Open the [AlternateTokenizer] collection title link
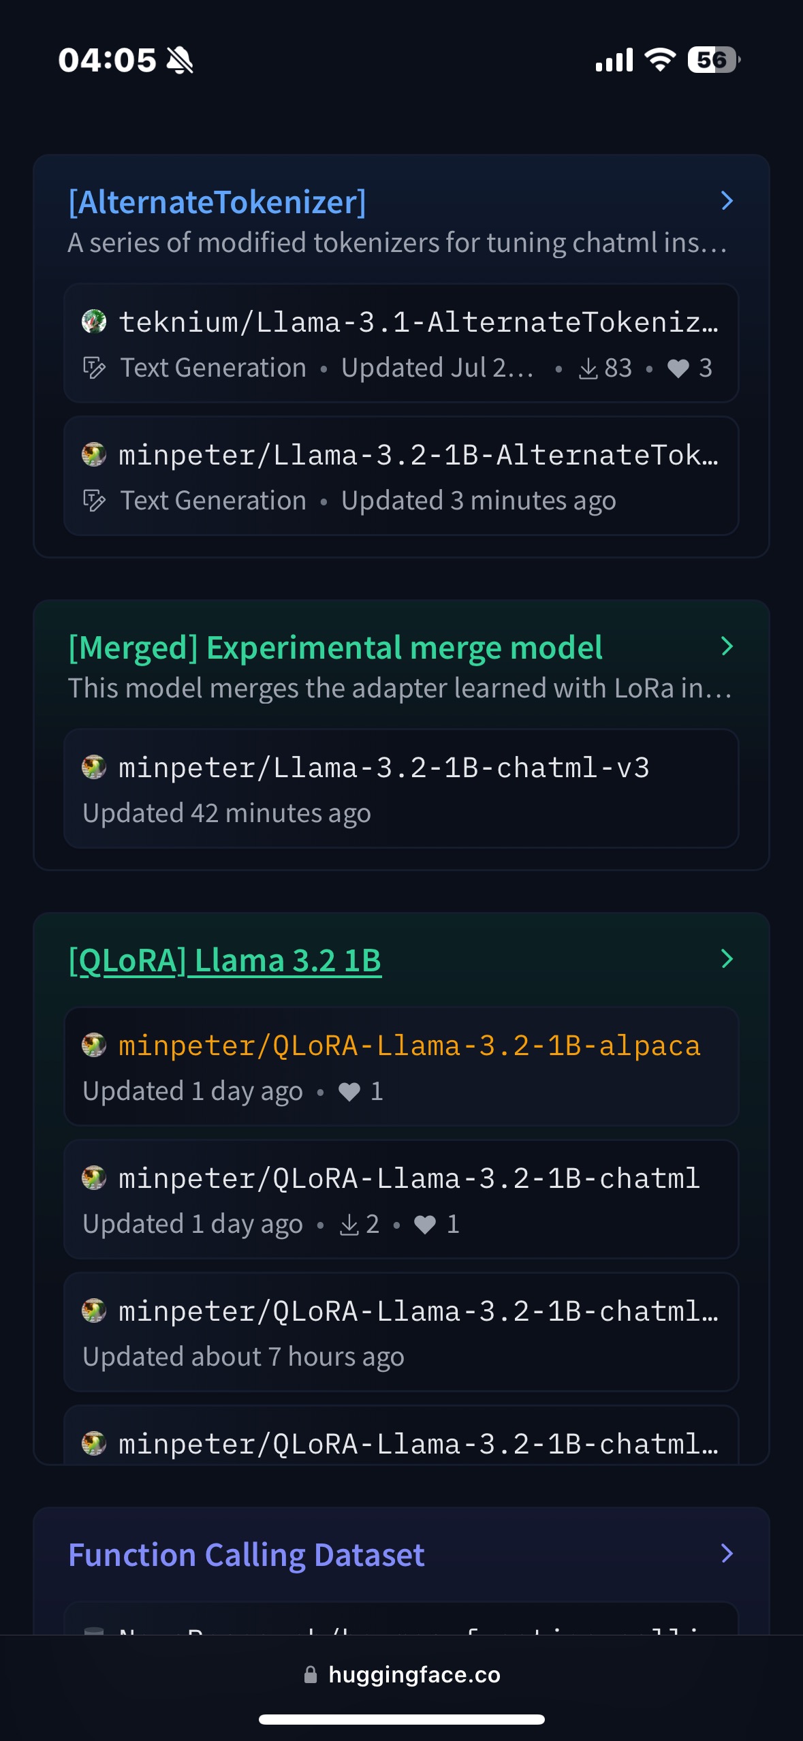Screen dimensions: 803x1741 pos(217,202)
